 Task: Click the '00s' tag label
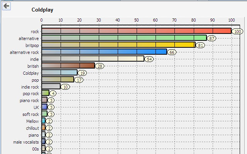pyautogui.click(x=36, y=149)
